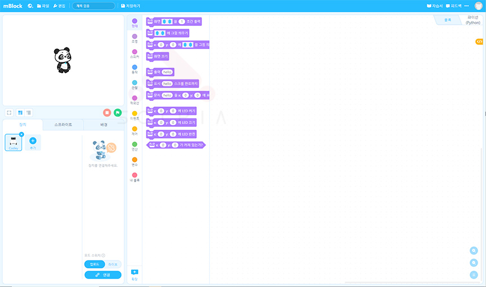
Task: Click hello field in 스크롤 완료까지 block
Action: (x=167, y=83)
